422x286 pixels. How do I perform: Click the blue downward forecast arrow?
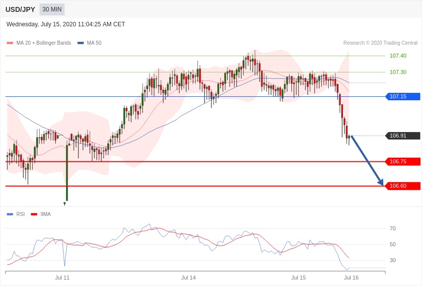tap(367, 161)
